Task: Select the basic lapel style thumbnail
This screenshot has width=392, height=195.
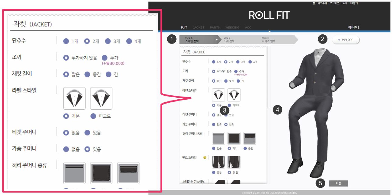Action: (x=218, y=95)
